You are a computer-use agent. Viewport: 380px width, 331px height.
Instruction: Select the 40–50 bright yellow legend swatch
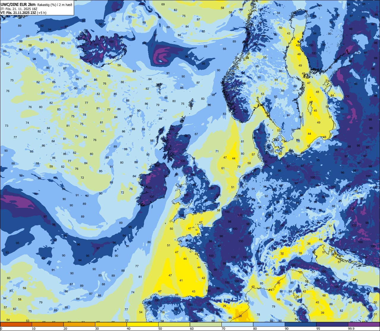142,324
